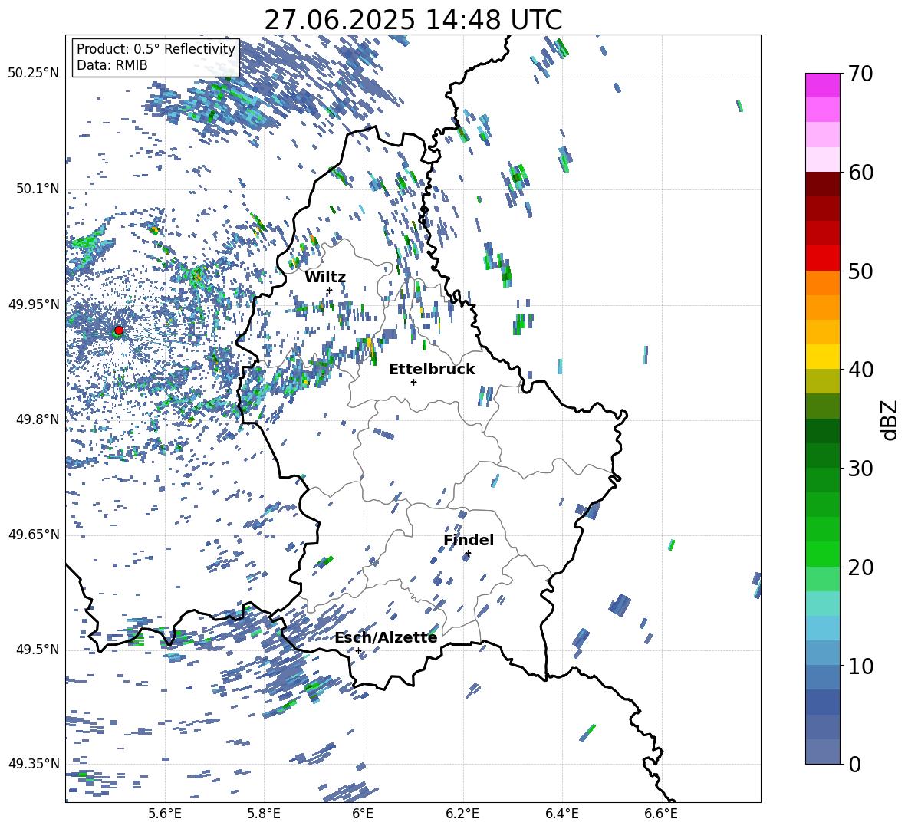Viewport: 908px width, 829px height.
Task: Click the 49.5°N latitude tick label
Action: (x=37, y=649)
